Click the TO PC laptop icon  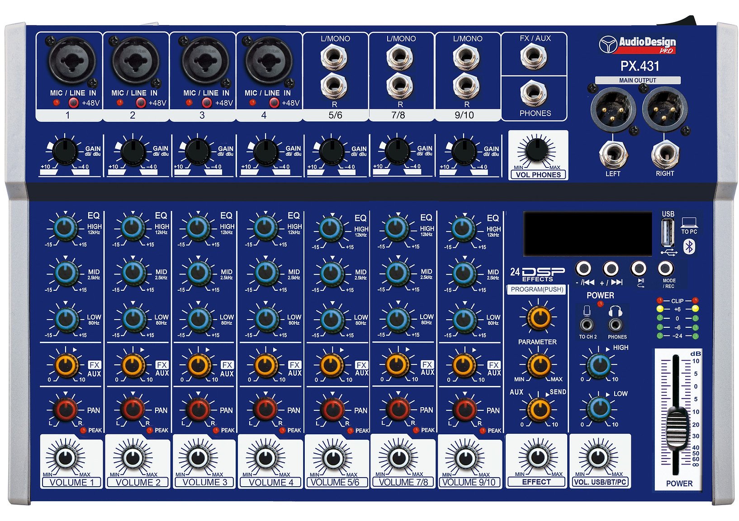coord(689,222)
